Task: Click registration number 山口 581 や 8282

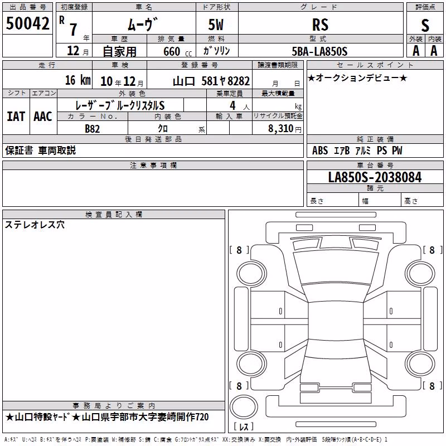Action: pyautogui.click(x=211, y=81)
